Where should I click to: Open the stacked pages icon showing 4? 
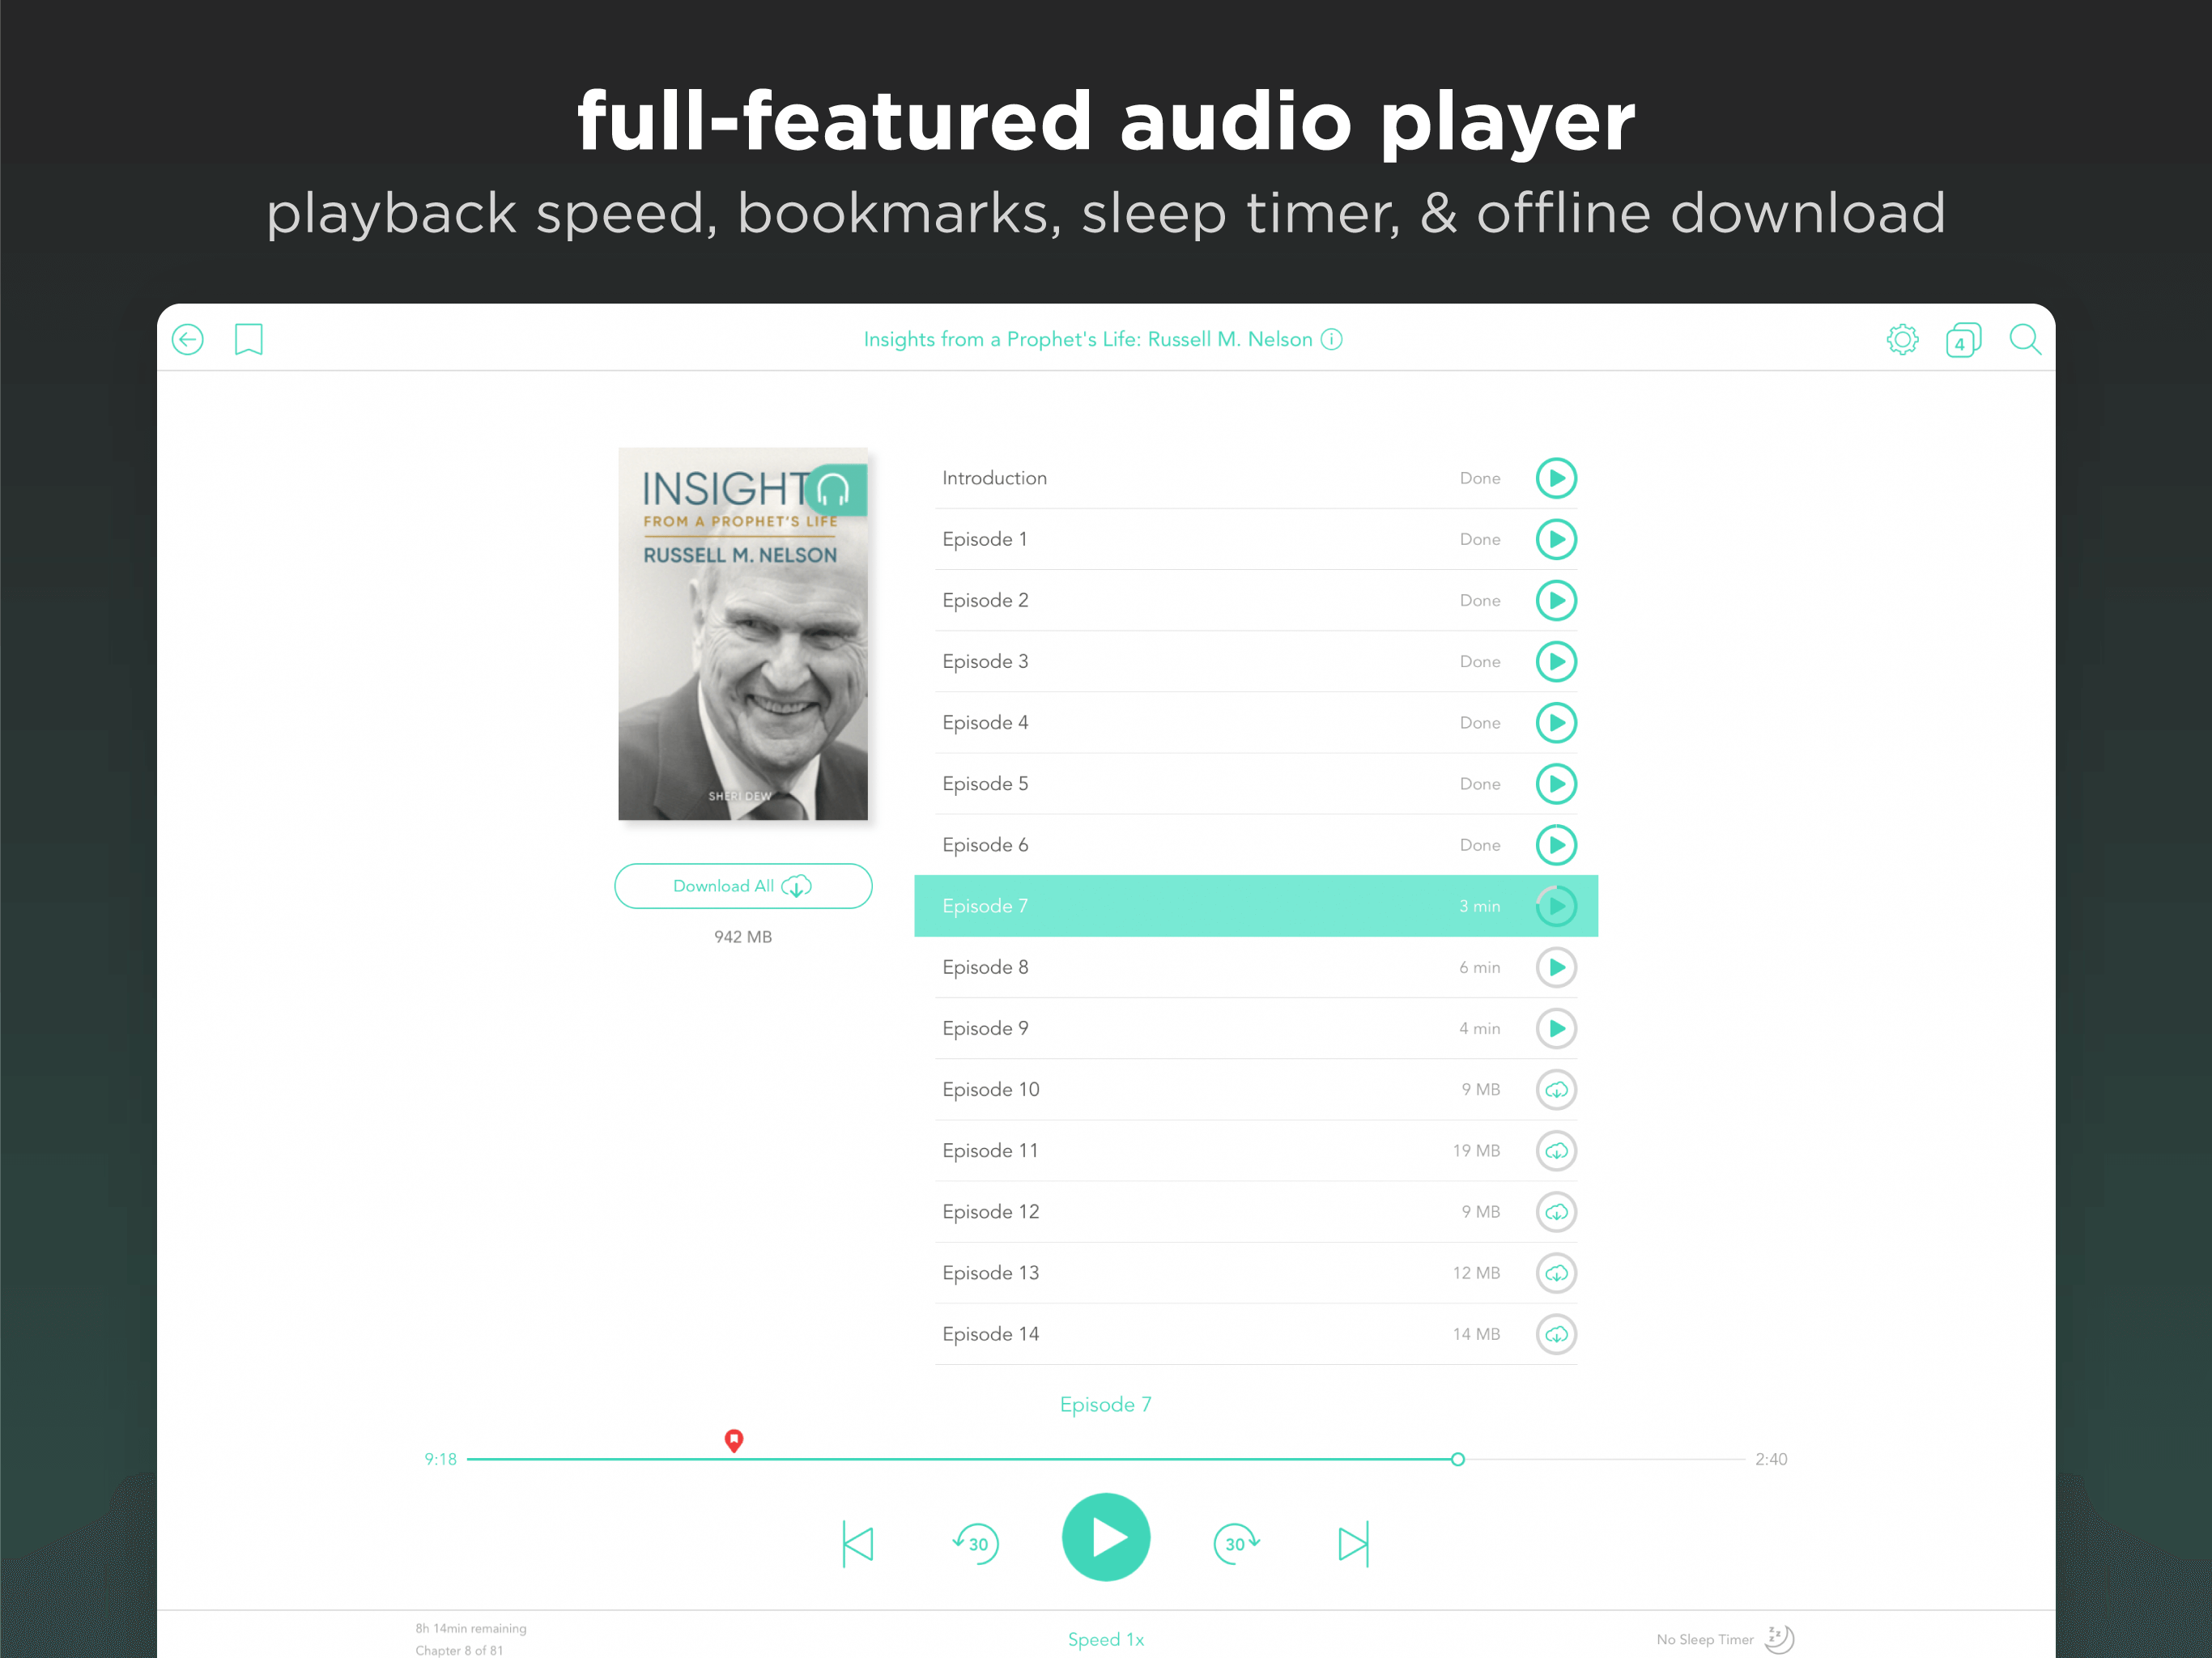1963,340
